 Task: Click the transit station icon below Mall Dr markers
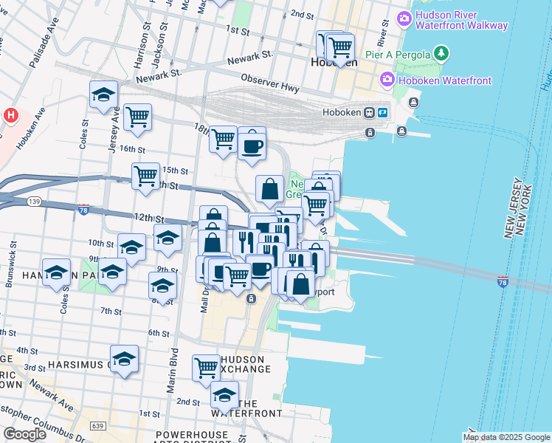[251, 299]
